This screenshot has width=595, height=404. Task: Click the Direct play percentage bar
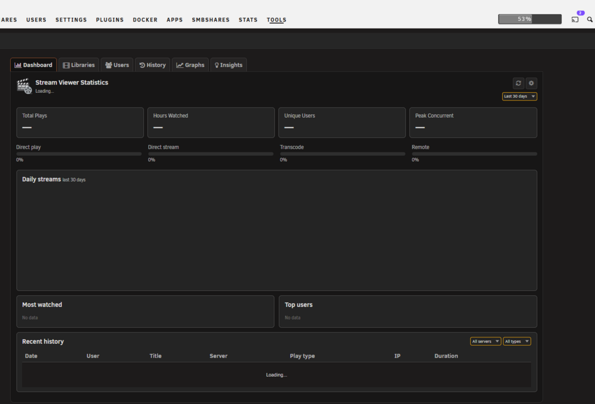coord(79,154)
